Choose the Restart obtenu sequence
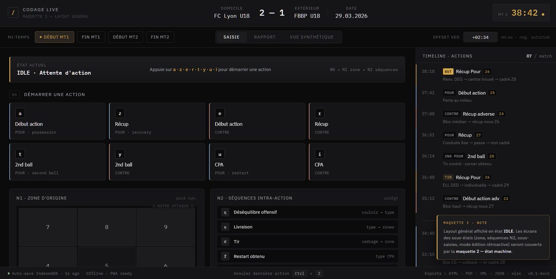Image resolution: width=556 pixels, height=279 pixels. click(308, 256)
